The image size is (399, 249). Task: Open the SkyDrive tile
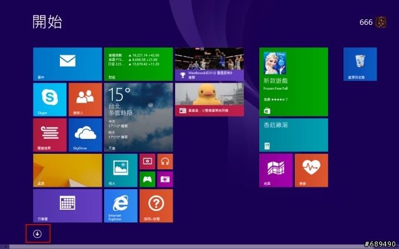85,135
